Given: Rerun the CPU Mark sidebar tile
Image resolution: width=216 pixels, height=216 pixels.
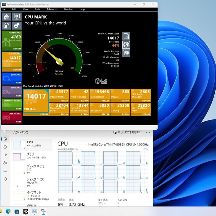Looking at the screenshot, I should coord(17,70).
